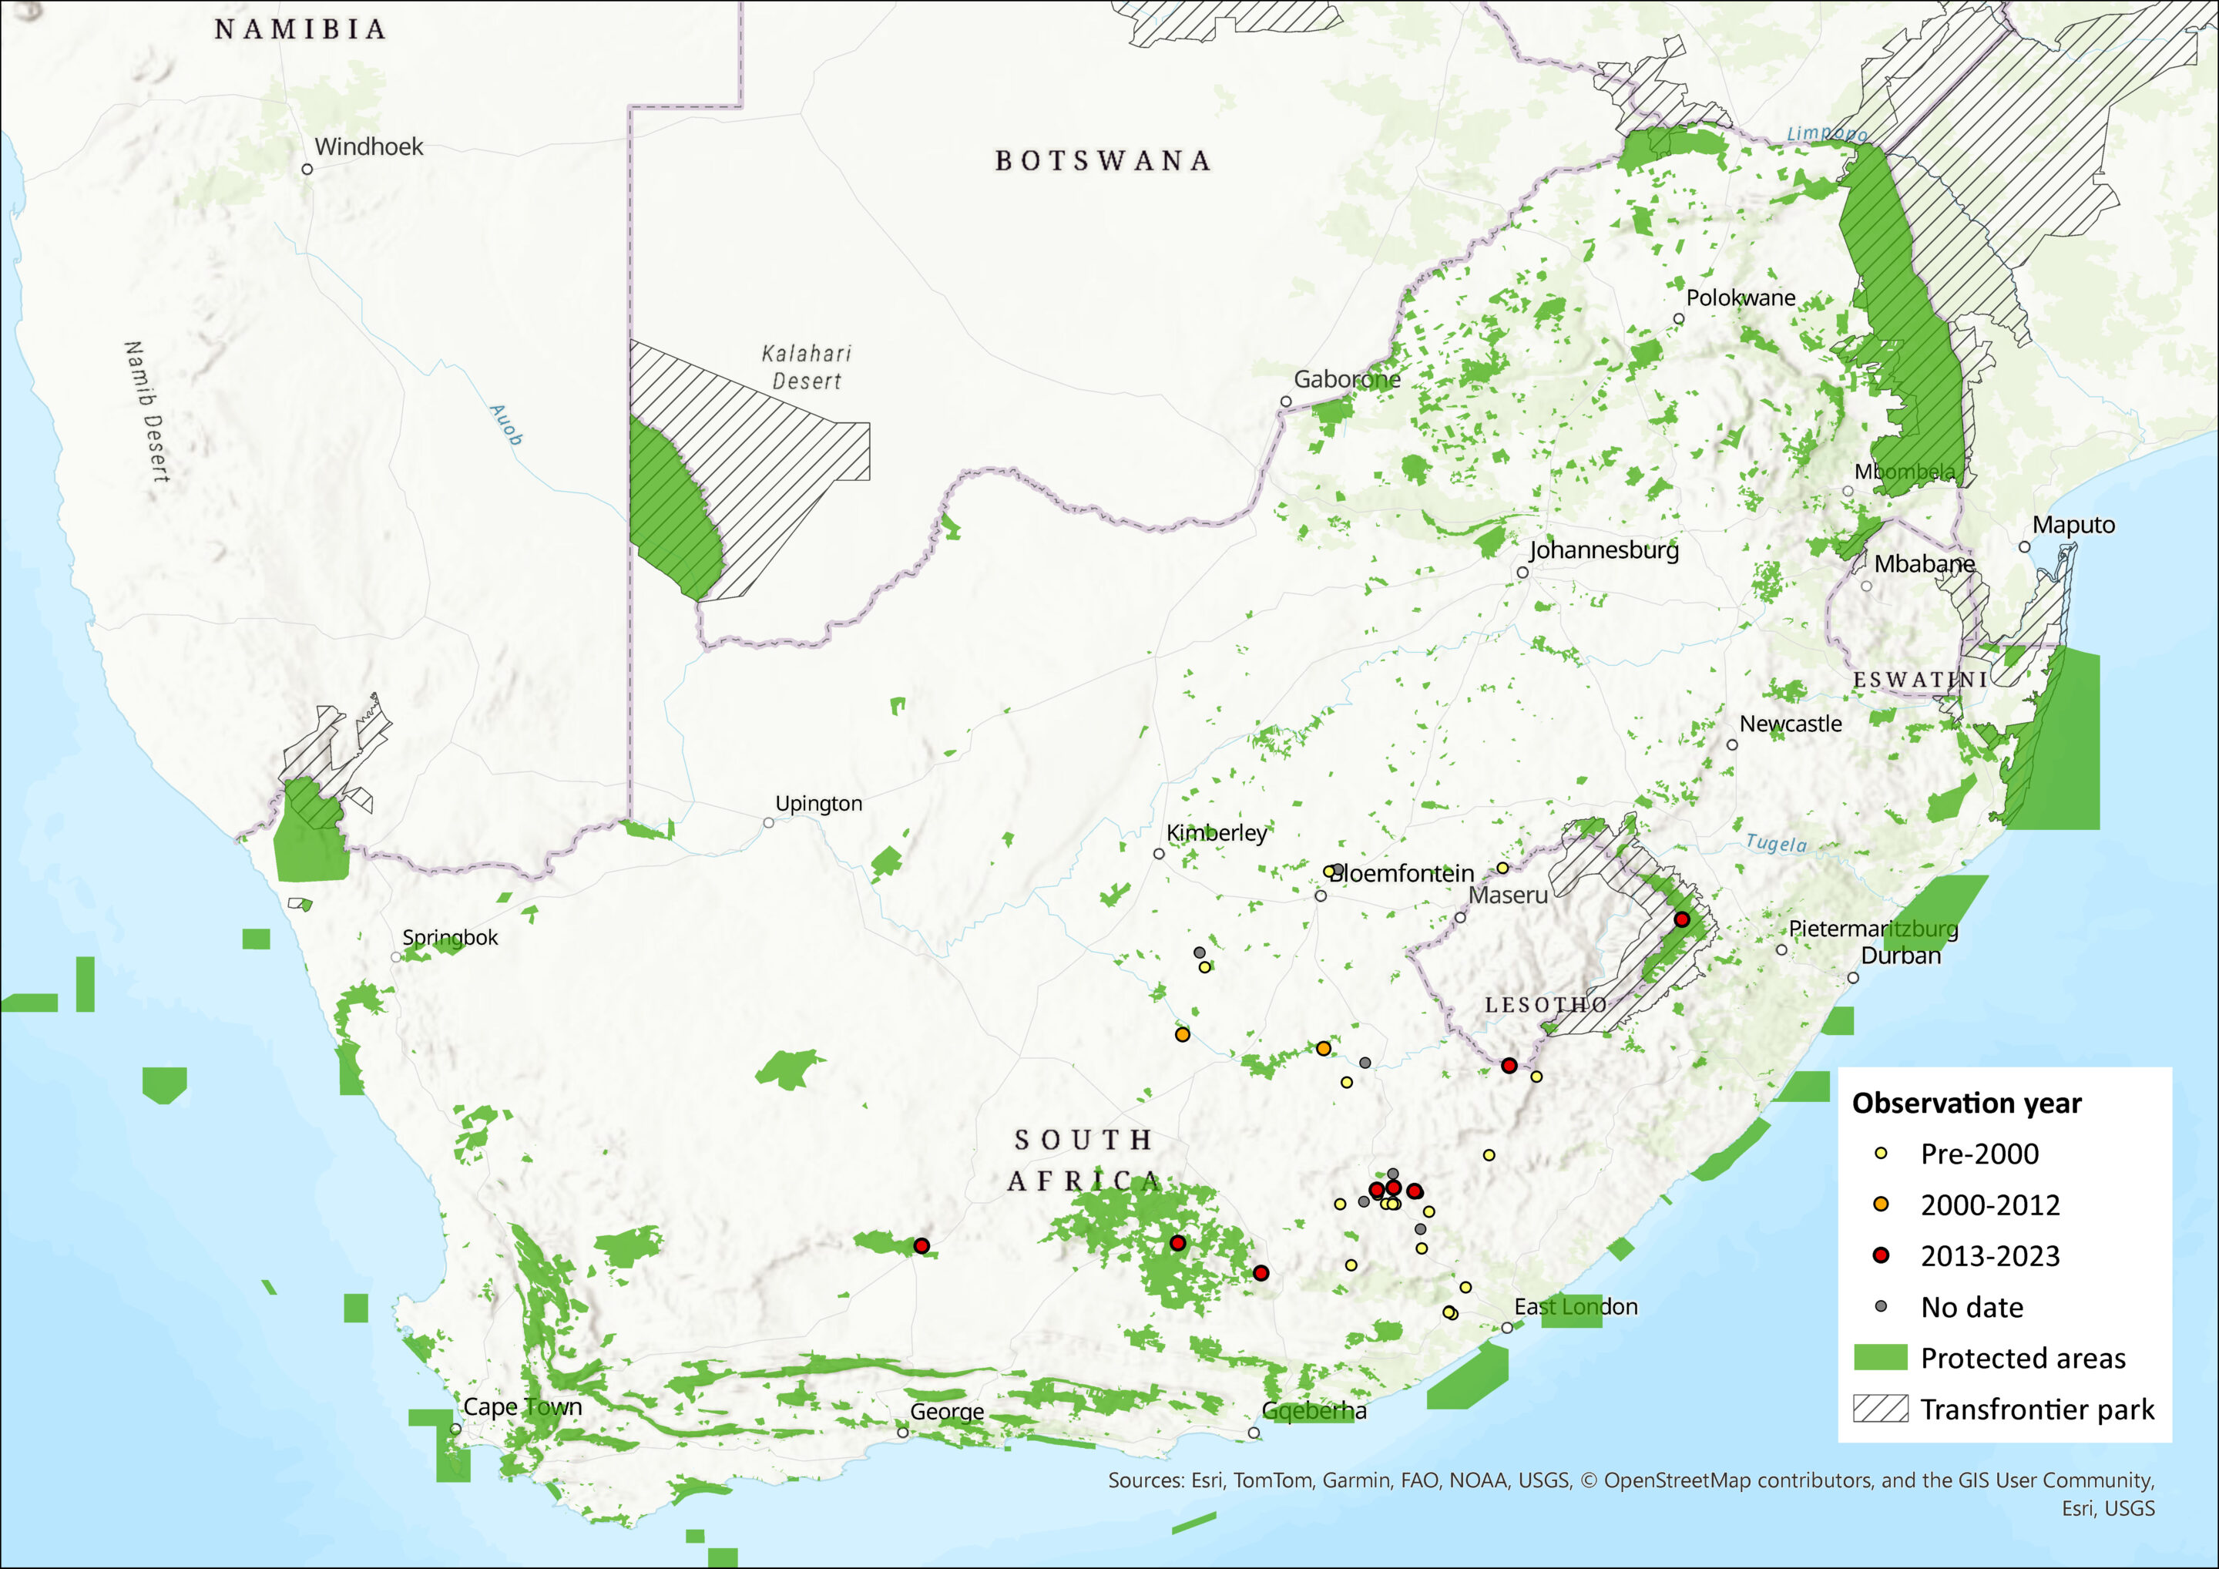Click yellow observation dot north of Maseru
This screenshot has height=1569, width=2219.
click(1502, 868)
